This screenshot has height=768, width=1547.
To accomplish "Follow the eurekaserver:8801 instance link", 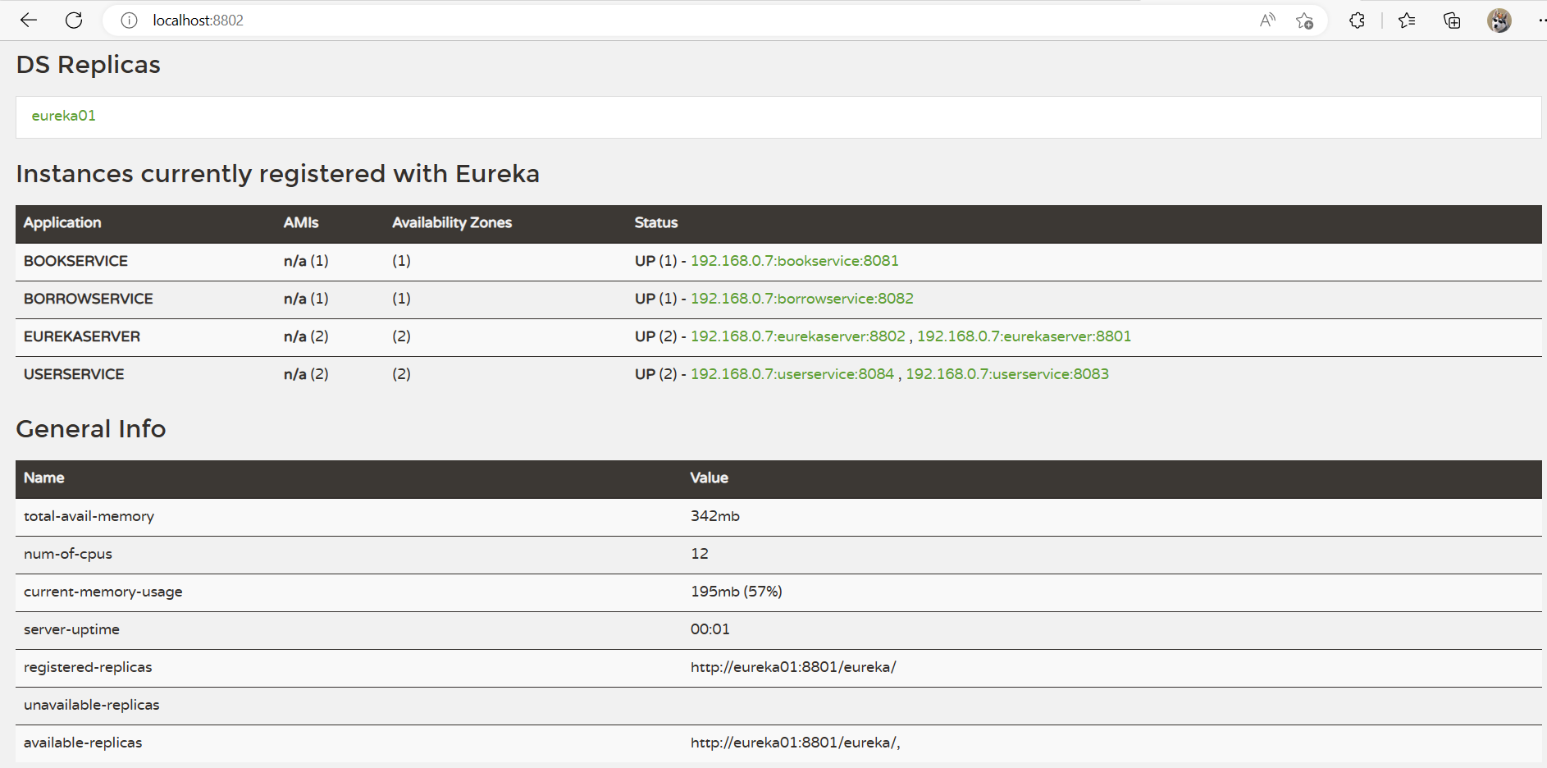I will 1024,336.
